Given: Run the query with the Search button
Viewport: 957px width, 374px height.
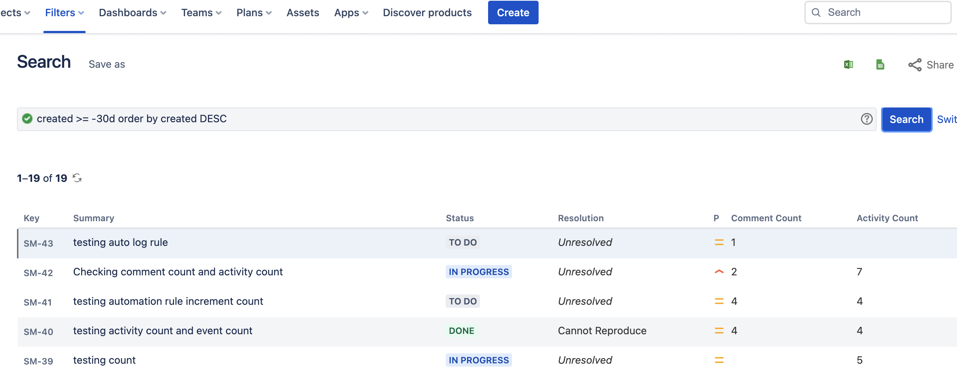Looking at the screenshot, I should [906, 119].
